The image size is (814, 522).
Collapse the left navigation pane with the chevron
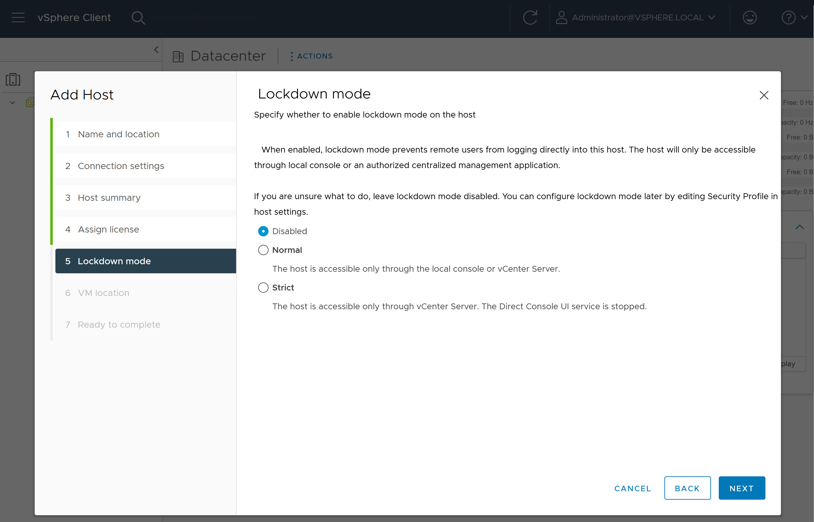point(156,50)
